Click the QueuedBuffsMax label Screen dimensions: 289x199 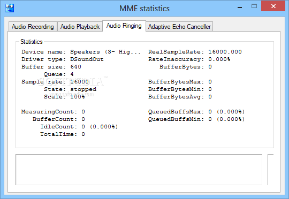coord(176,112)
